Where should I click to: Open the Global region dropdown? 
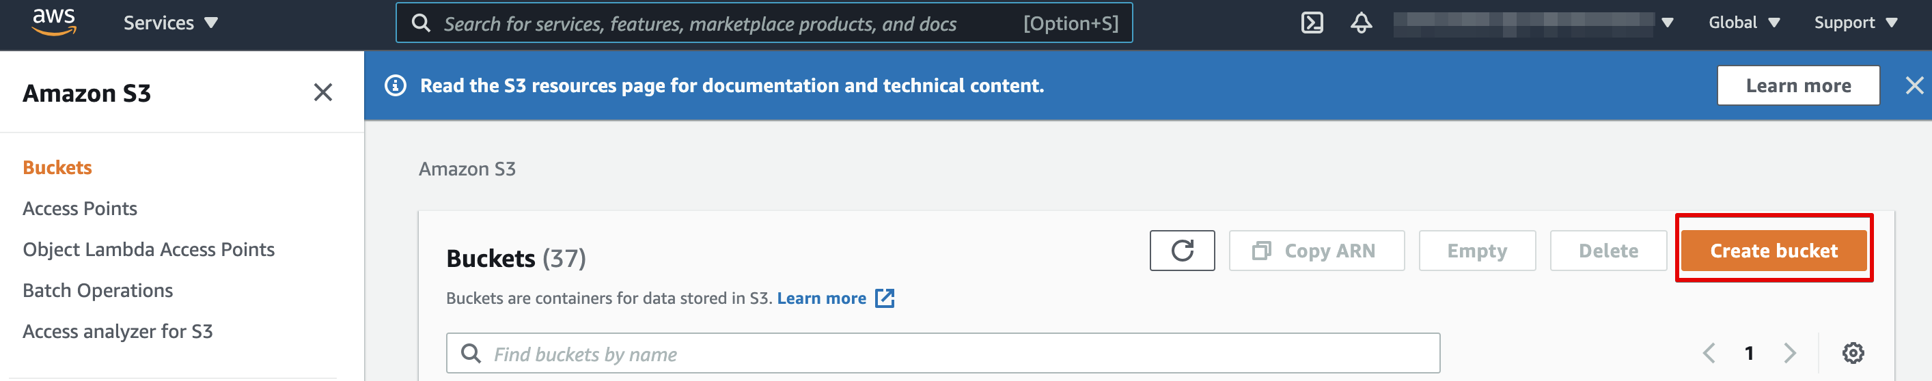click(x=1743, y=23)
